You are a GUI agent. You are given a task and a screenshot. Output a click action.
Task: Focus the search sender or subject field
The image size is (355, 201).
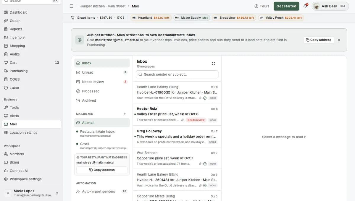click(x=177, y=74)
